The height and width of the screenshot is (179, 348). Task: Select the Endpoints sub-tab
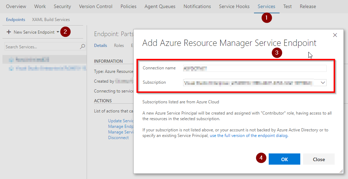coord(15,20)
